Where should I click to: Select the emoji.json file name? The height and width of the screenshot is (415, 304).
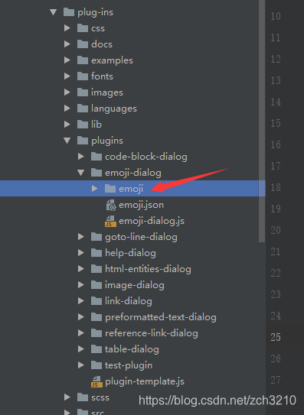coord(141,205)
